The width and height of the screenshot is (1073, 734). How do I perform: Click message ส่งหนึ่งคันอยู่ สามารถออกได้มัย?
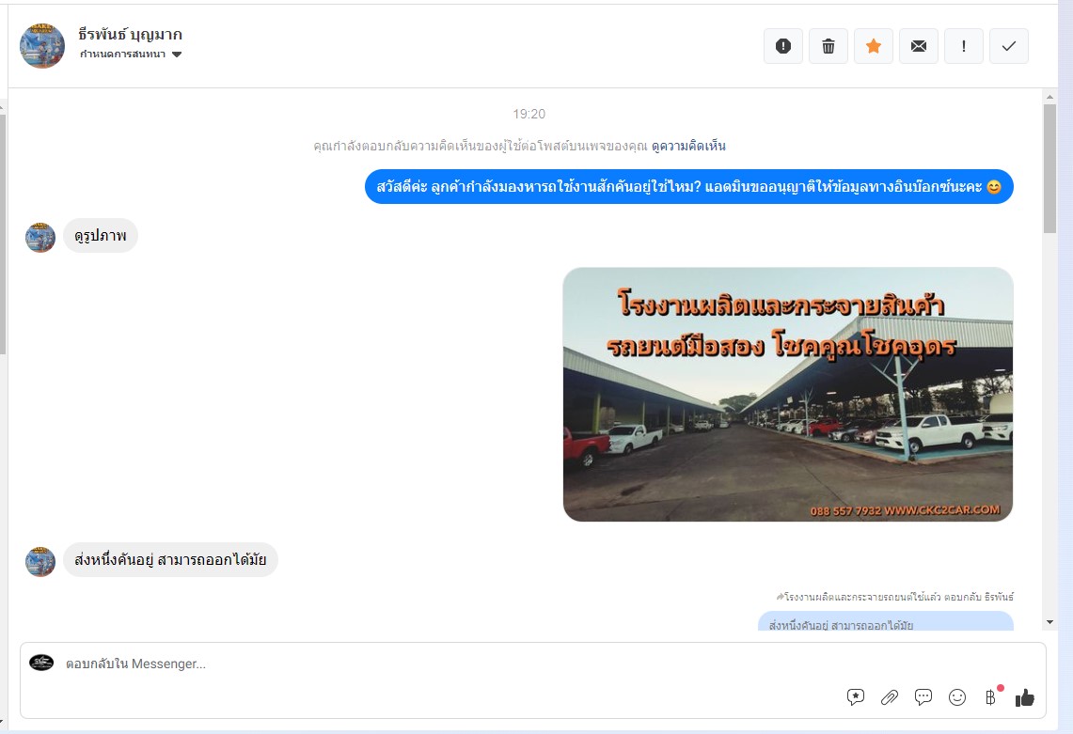(170, 559)
